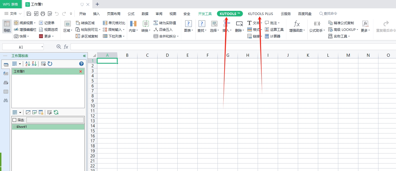Open the 阅读视图 reading view dropdown
396x171 pixels.
[25, 23]
